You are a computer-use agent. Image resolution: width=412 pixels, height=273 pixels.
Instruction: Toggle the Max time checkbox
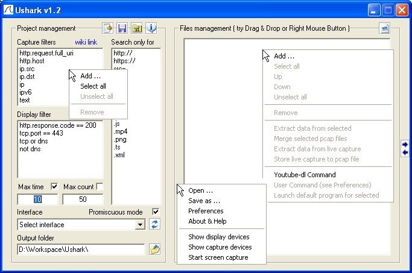(x=55, y=186)
